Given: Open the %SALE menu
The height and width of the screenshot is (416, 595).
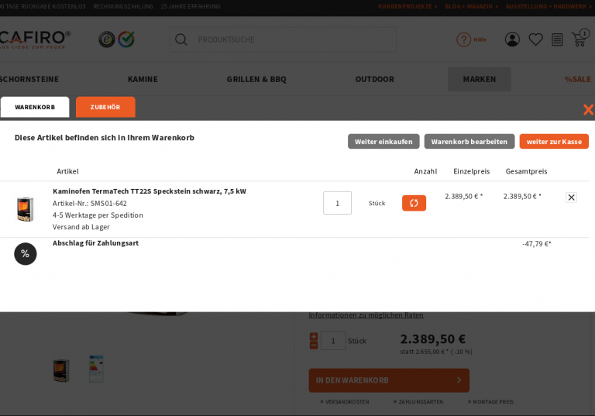Looking at the screenshot, I should pyautogui.click(x=577, y=79).
